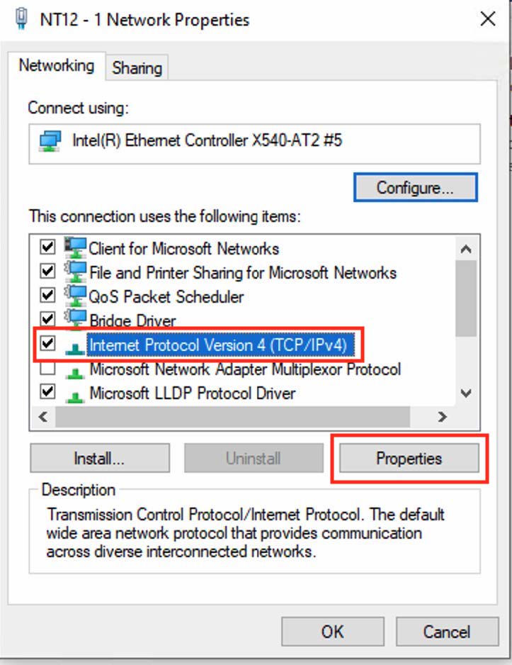
Task: Click the Client for Microsoft Networks icon
Action: tap(75, 247)
